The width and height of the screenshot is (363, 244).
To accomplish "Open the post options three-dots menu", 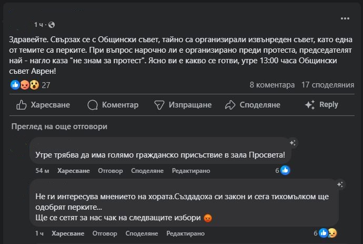I will click(345, 18).
